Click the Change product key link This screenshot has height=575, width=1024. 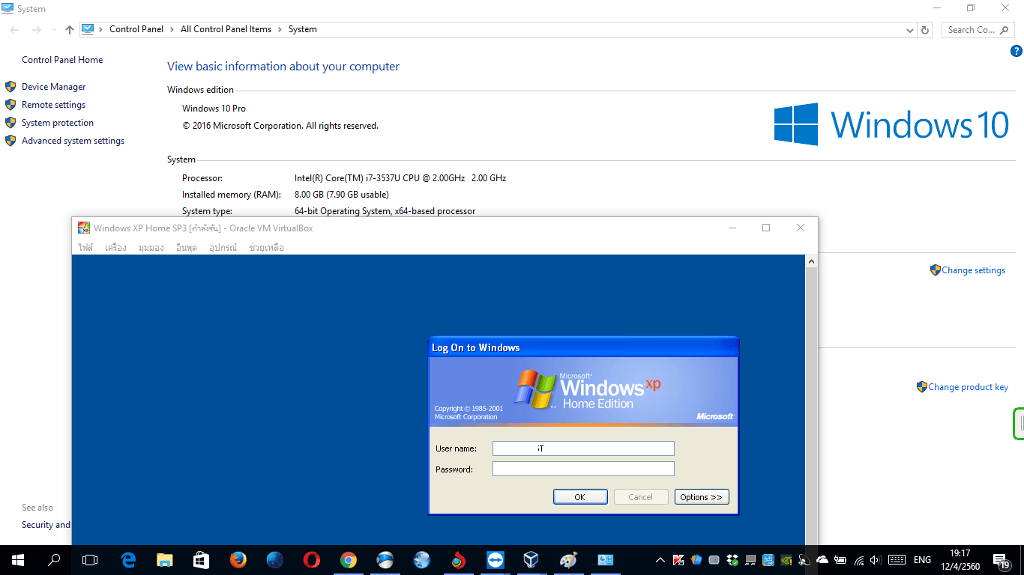point(968,387)
